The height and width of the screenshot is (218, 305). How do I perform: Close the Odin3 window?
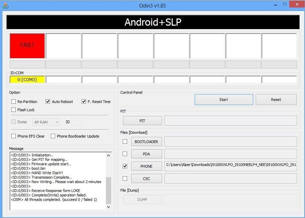297,4
